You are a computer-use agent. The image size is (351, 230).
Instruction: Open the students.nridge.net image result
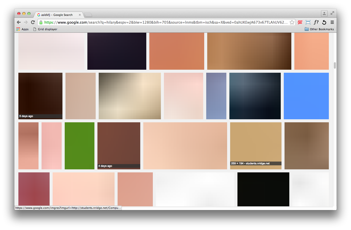tap(256, 146)
